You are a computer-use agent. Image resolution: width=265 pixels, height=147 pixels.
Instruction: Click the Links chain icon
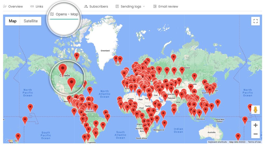(x=32, y=6)
